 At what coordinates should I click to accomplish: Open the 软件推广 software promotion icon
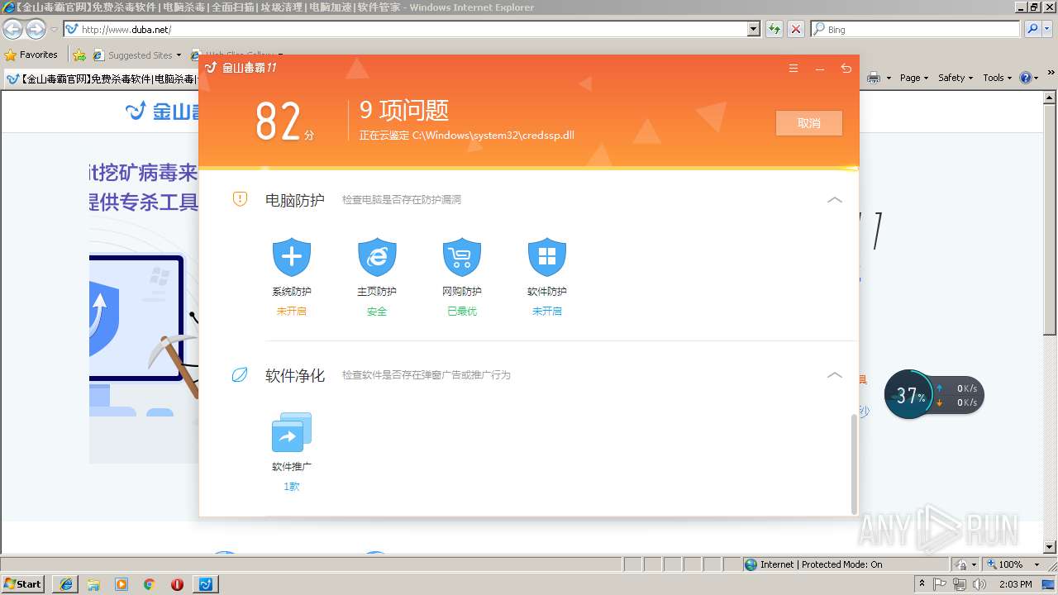291,432
